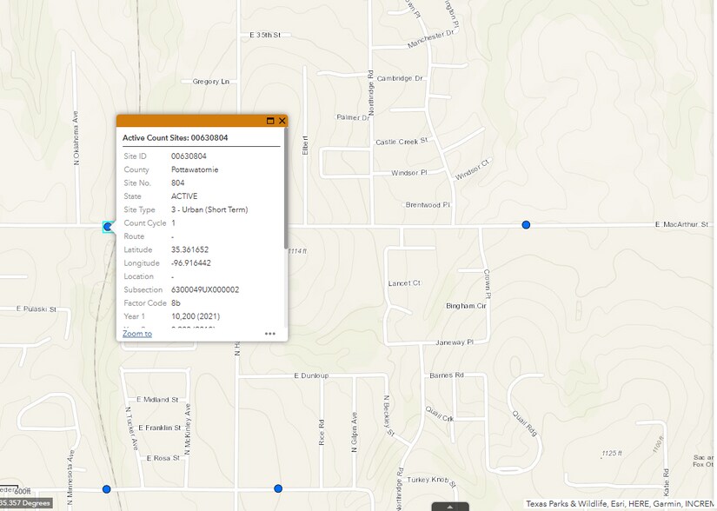Click the highlighted count site marker beside popup
Image resolution: width=717 pixels, height=511 pixels.
pos(108,227)
